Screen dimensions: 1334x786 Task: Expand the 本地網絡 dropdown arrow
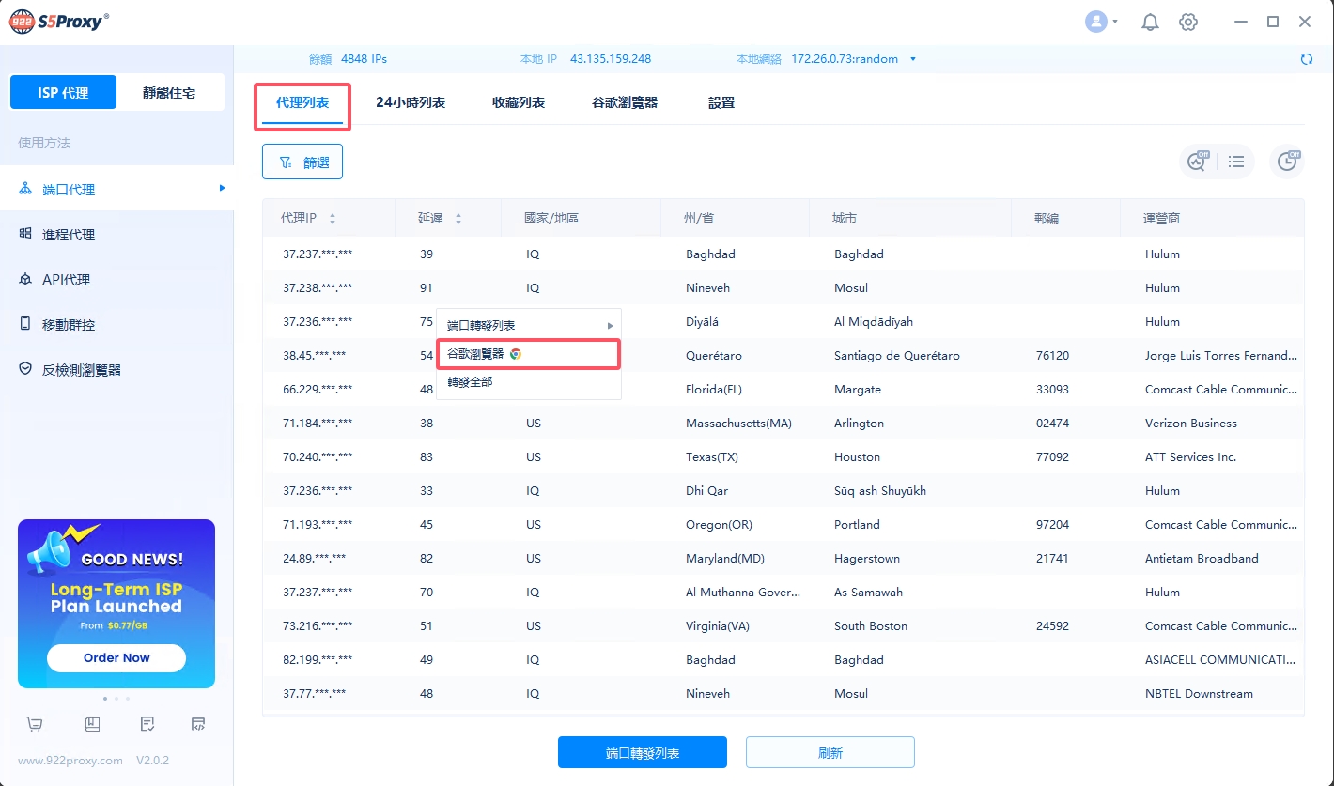pos(913,59)
